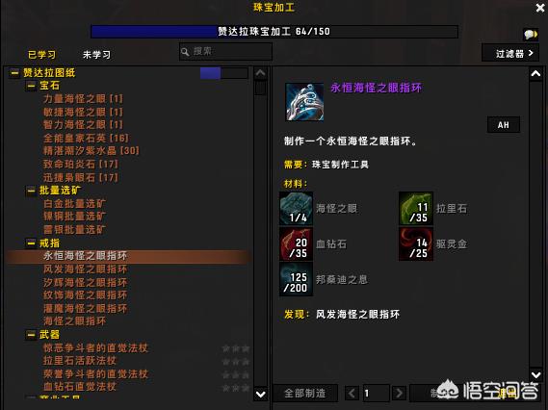Collapse the 宝石 subcategory

31,86
